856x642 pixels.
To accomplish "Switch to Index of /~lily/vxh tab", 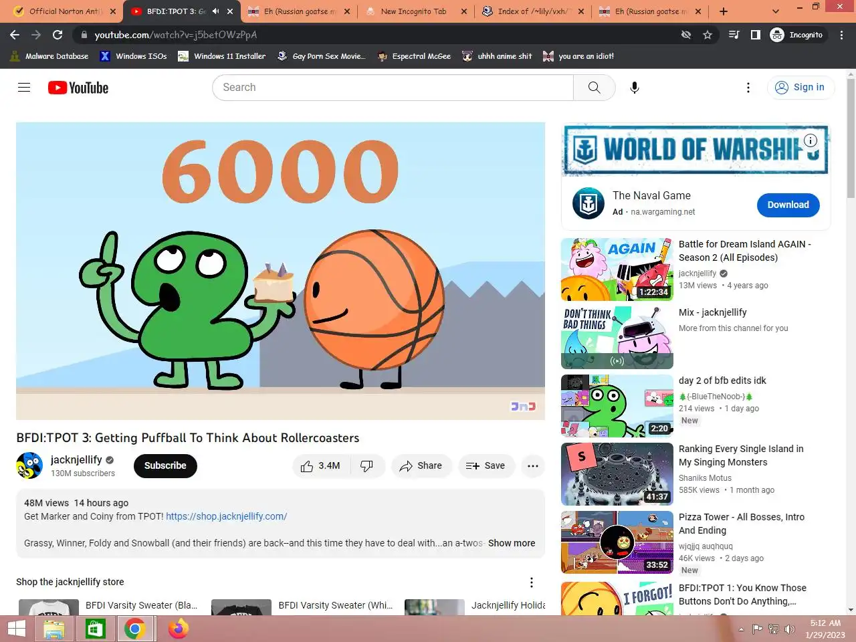I will pyautogui.click(x=533, y=11).
